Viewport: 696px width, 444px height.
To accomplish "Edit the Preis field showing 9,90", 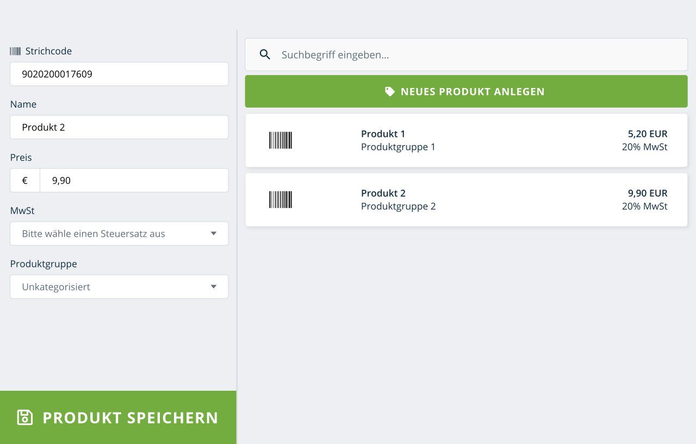I will click(133, 180).
